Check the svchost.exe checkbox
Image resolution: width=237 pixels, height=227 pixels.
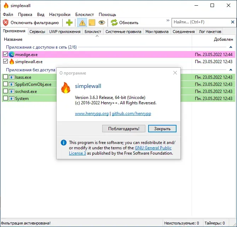click(x=5, y=91)
